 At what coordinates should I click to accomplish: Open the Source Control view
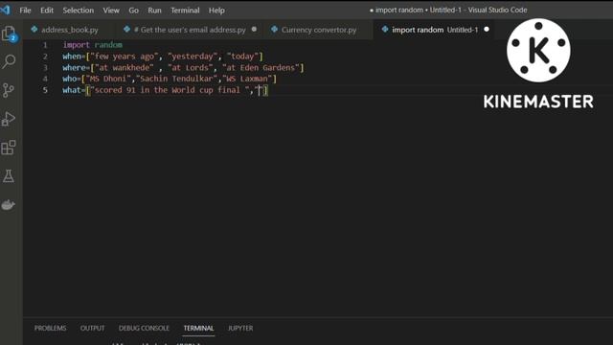coord(9,90)
